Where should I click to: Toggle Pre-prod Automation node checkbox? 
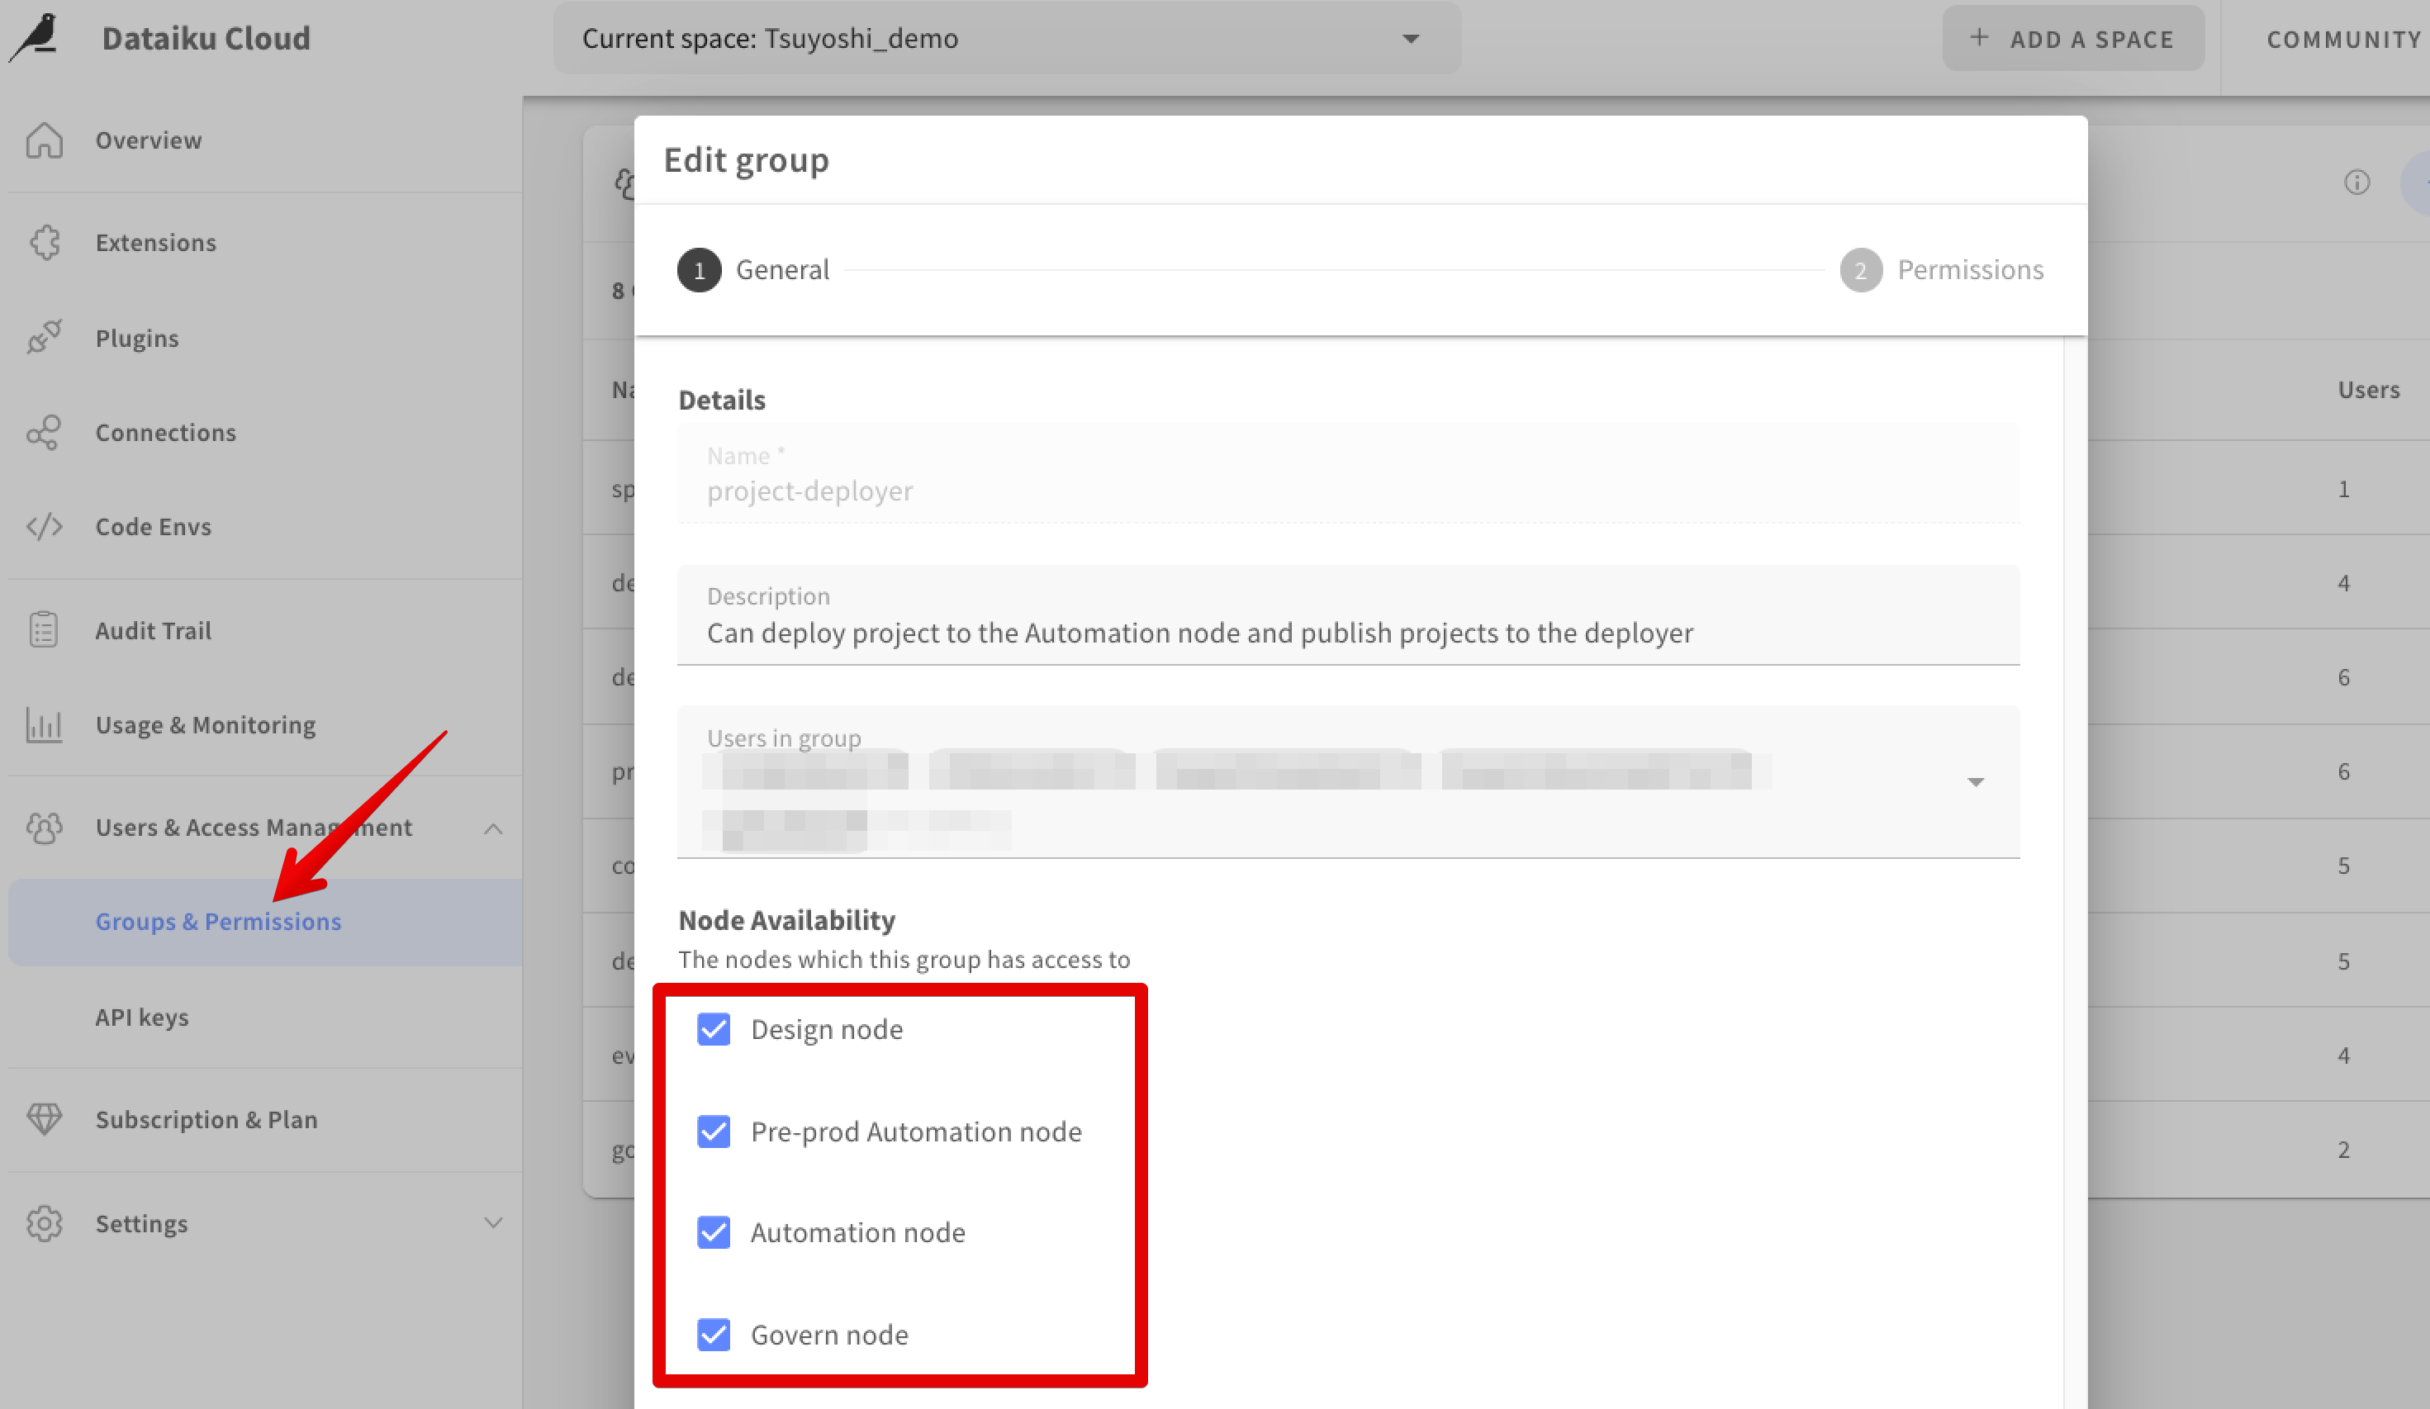coord(714,1131)
